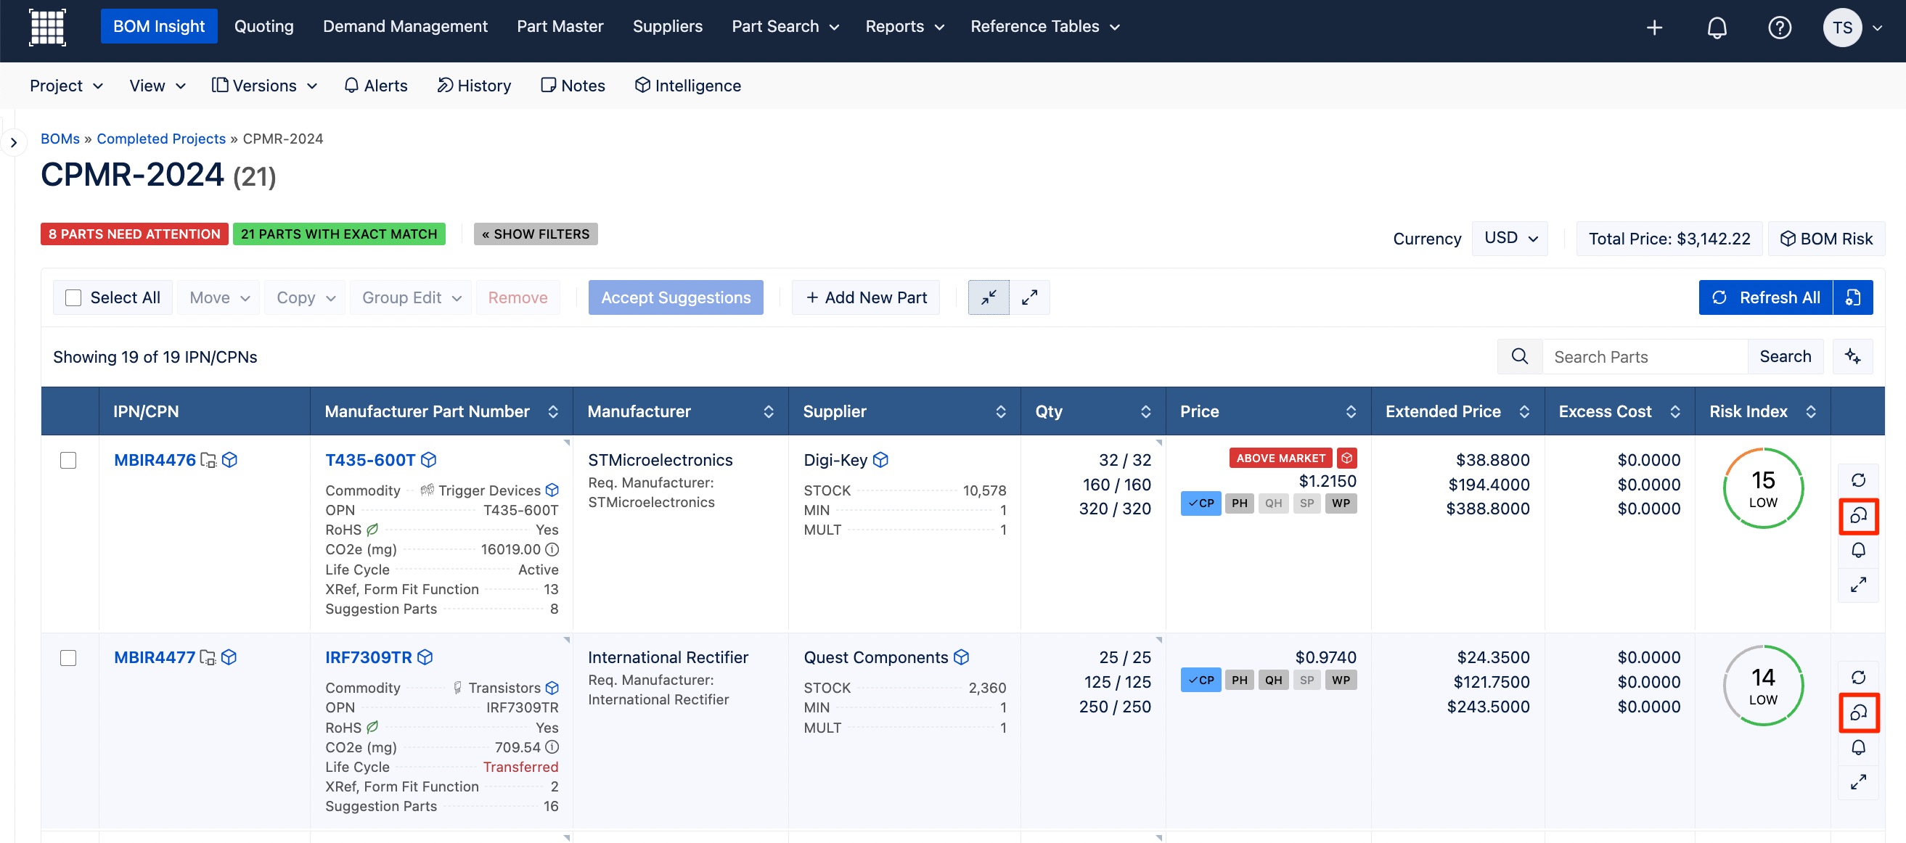Click the search magnifier icon
This screenshot has height=843, width=1906.
[x=1520, y=356]
